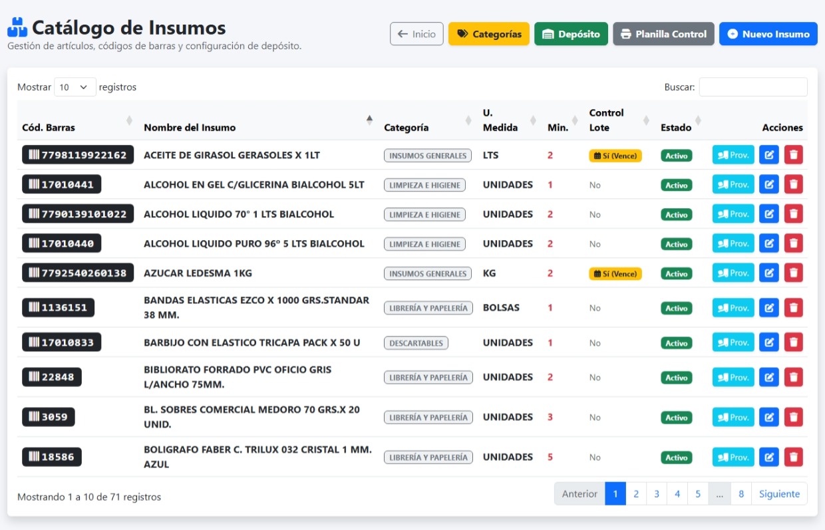Go to page 3 of results
The image size is (825, 530).
coord(657,494)
